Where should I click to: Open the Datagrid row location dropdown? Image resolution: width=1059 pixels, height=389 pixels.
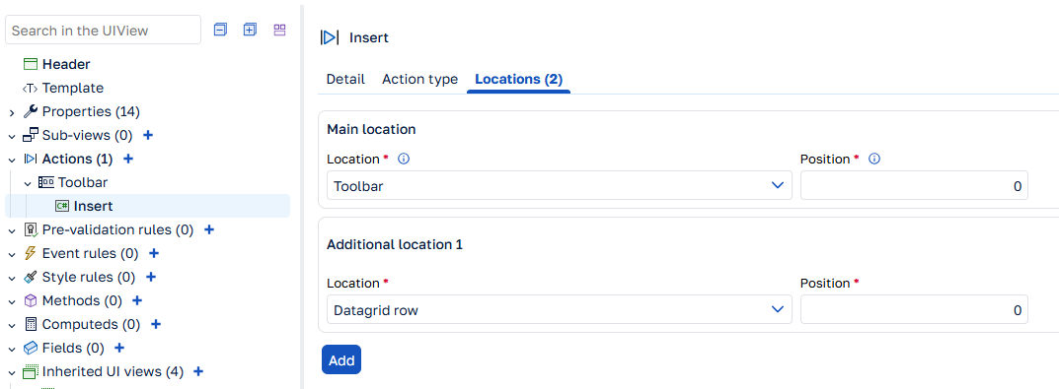[560, 309]
